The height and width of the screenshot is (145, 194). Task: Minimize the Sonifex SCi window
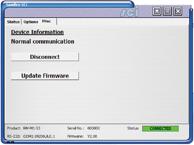pos(167,11)
